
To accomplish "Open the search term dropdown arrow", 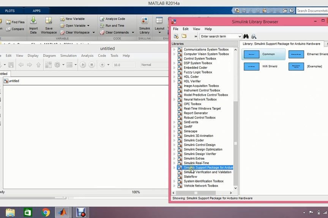I will click(240, 36).
